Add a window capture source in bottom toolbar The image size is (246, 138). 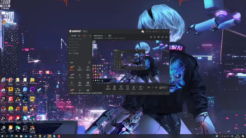pos(121,87)
